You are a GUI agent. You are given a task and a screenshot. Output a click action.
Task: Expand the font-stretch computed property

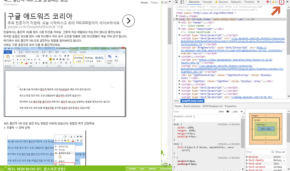(247, 167)
